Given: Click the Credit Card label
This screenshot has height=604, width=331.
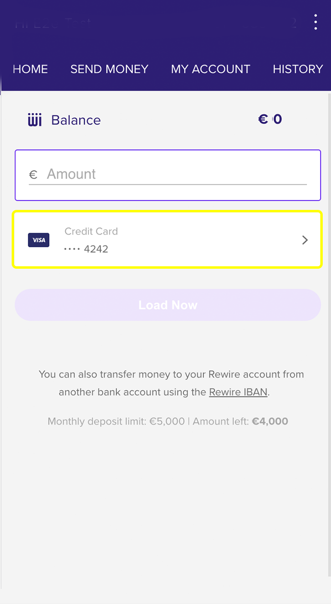Looking at the screenshot, I should click(91, 231).
